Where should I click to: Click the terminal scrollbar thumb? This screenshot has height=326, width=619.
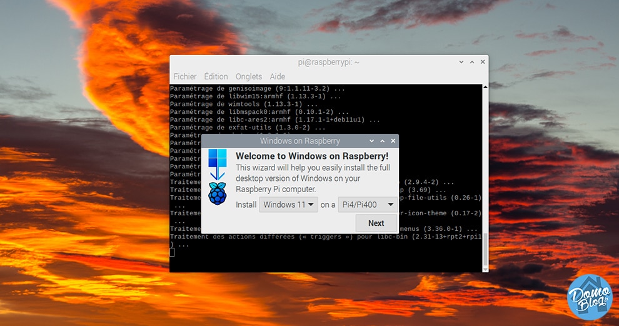486,250
